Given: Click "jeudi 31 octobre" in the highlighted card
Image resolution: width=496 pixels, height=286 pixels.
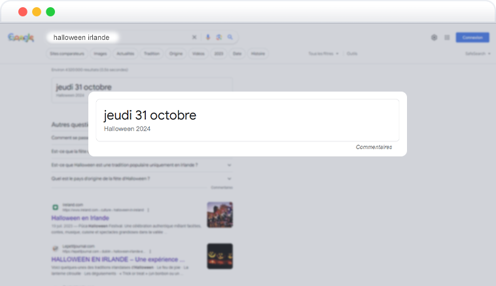Looking at the screenshot, I should (x=150, y=115).
